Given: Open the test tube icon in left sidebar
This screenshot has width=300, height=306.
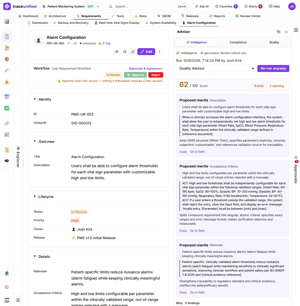Looking at the screenshot, I should pyautogui.click(x=7, y=70).
